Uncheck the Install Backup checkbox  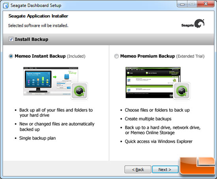(11, 39)
